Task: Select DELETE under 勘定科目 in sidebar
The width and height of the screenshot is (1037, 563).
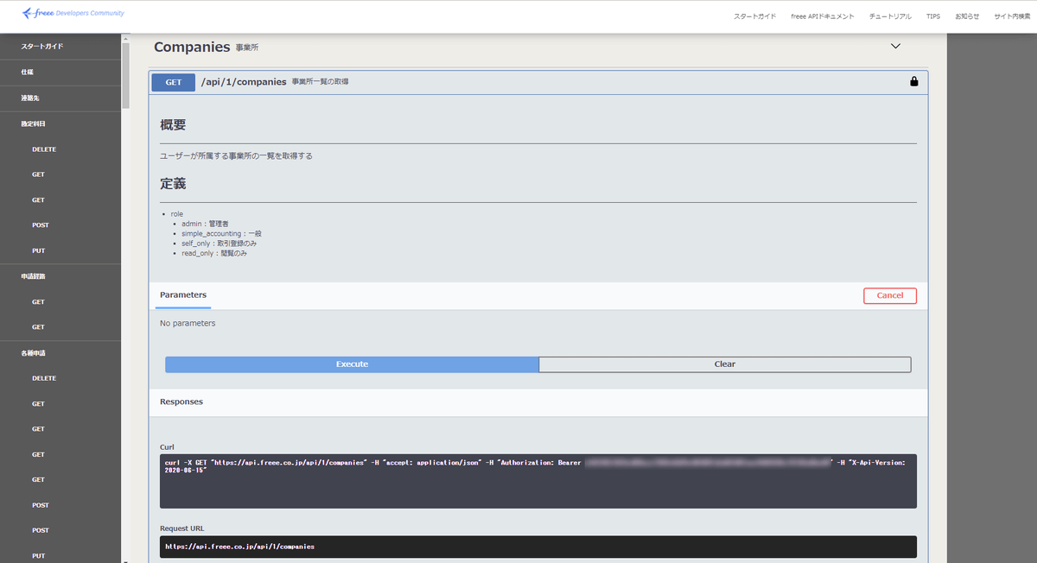Action: point(44,149)
